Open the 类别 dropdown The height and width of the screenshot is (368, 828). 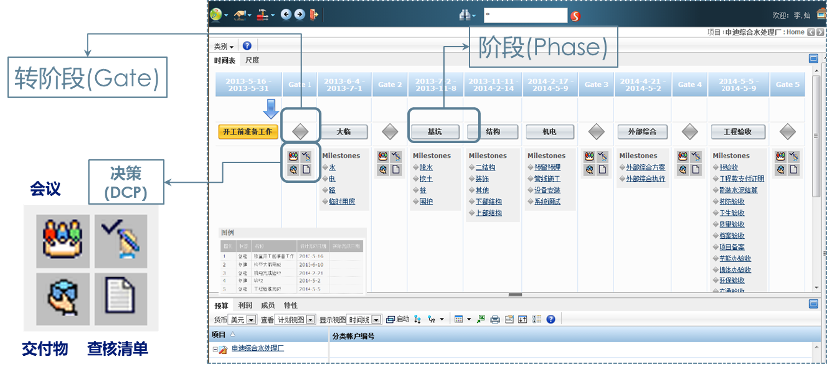point(224,46)
